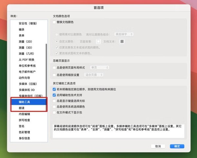197x158 pixels.
Task: Uncheck 若未明确指定跳位顺序 checkbox
Action: coord(54,89)
